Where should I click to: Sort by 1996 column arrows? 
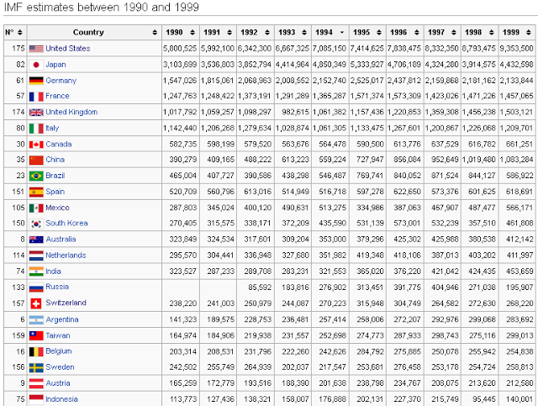[417, 32]
